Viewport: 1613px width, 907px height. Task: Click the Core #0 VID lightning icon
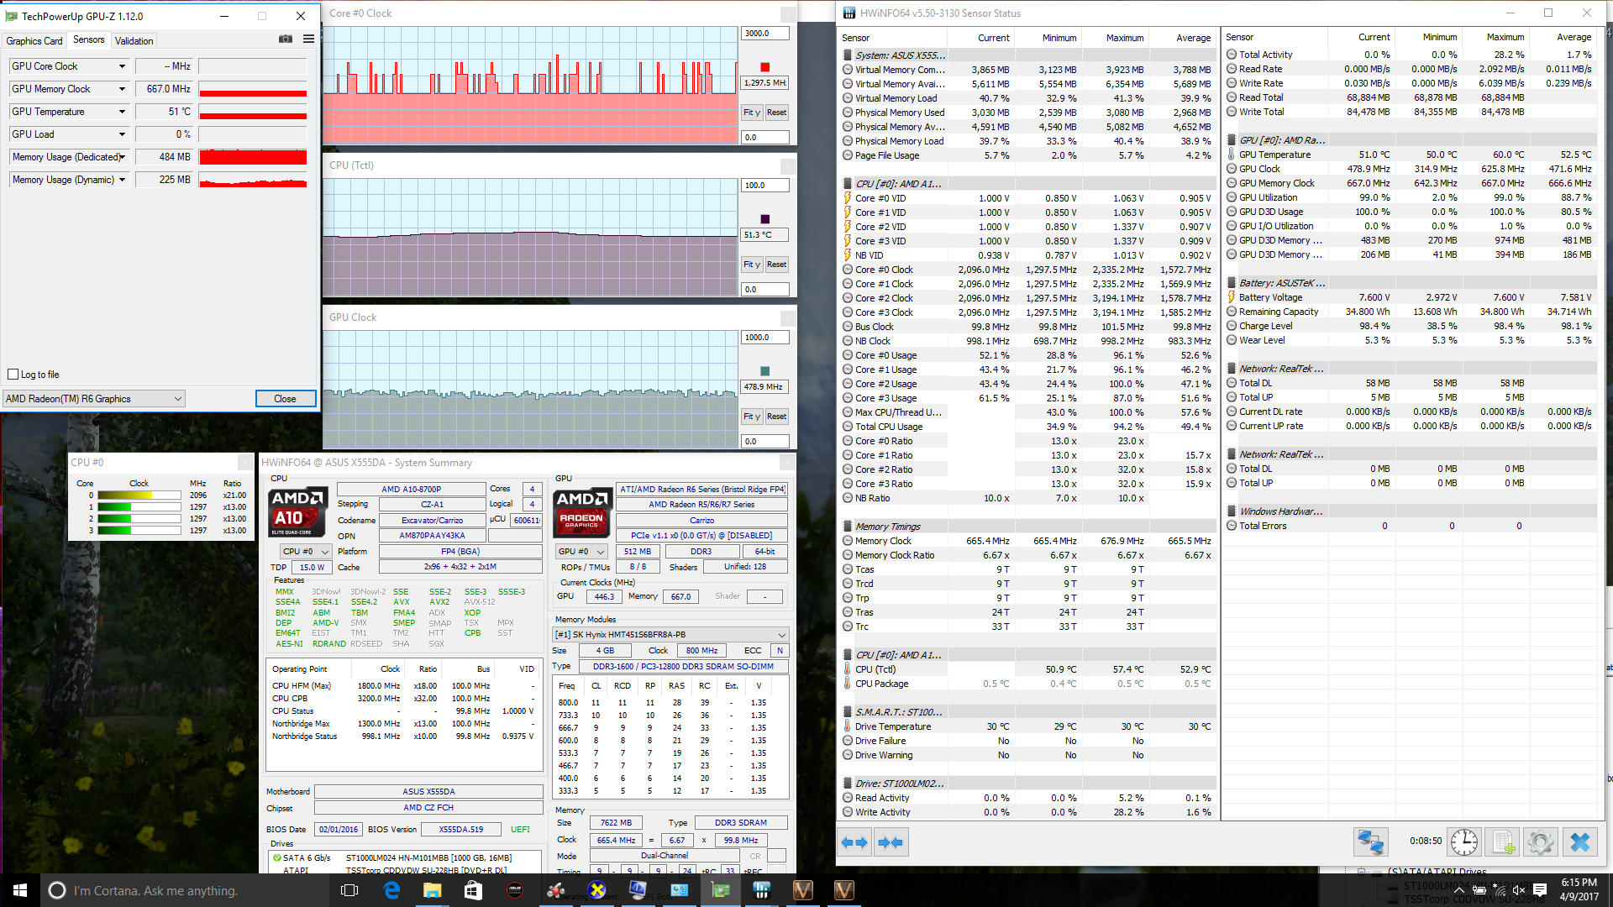[848, 198]
